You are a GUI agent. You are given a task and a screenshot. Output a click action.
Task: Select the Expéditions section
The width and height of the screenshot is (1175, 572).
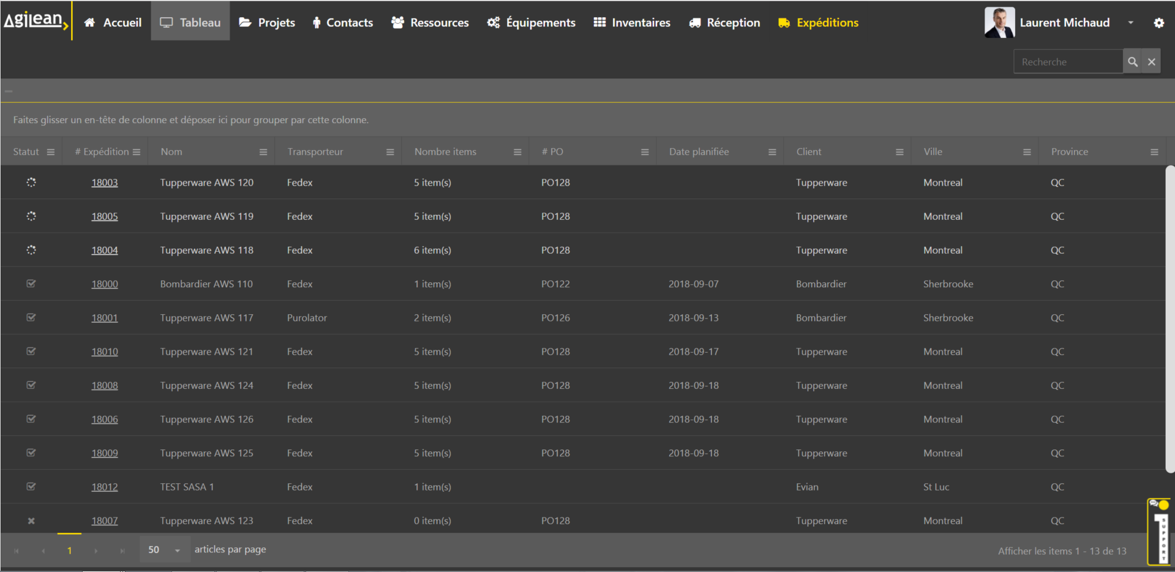818,23
